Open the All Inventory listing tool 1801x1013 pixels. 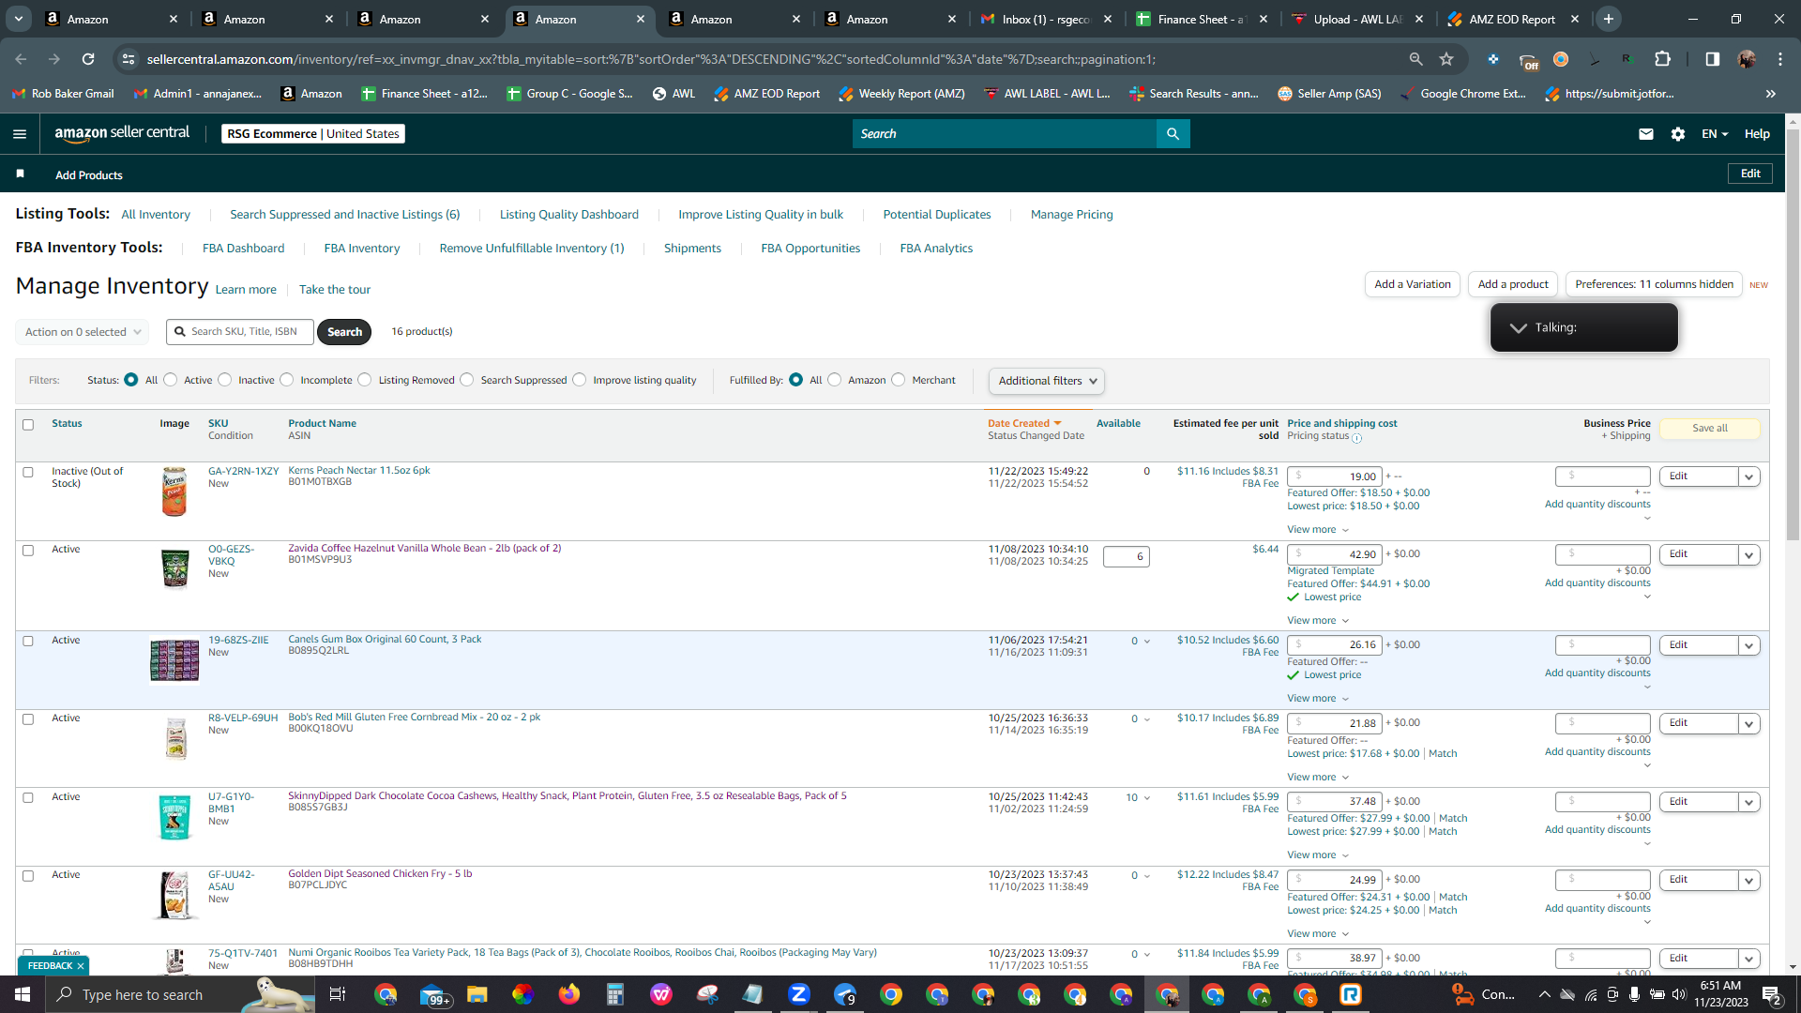click(x=156, y=215)
